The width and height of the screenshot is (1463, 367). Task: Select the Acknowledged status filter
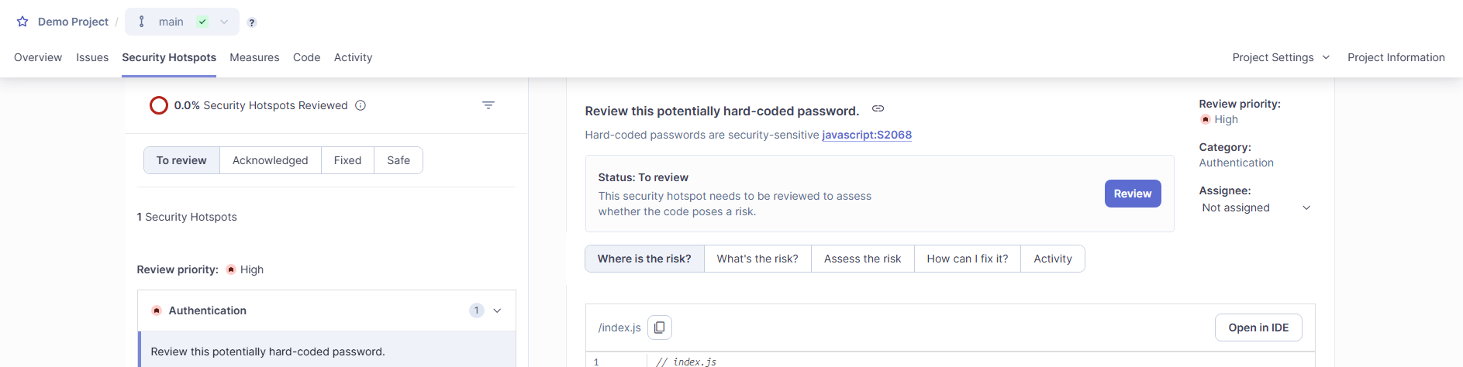click(x=270, y=160)
